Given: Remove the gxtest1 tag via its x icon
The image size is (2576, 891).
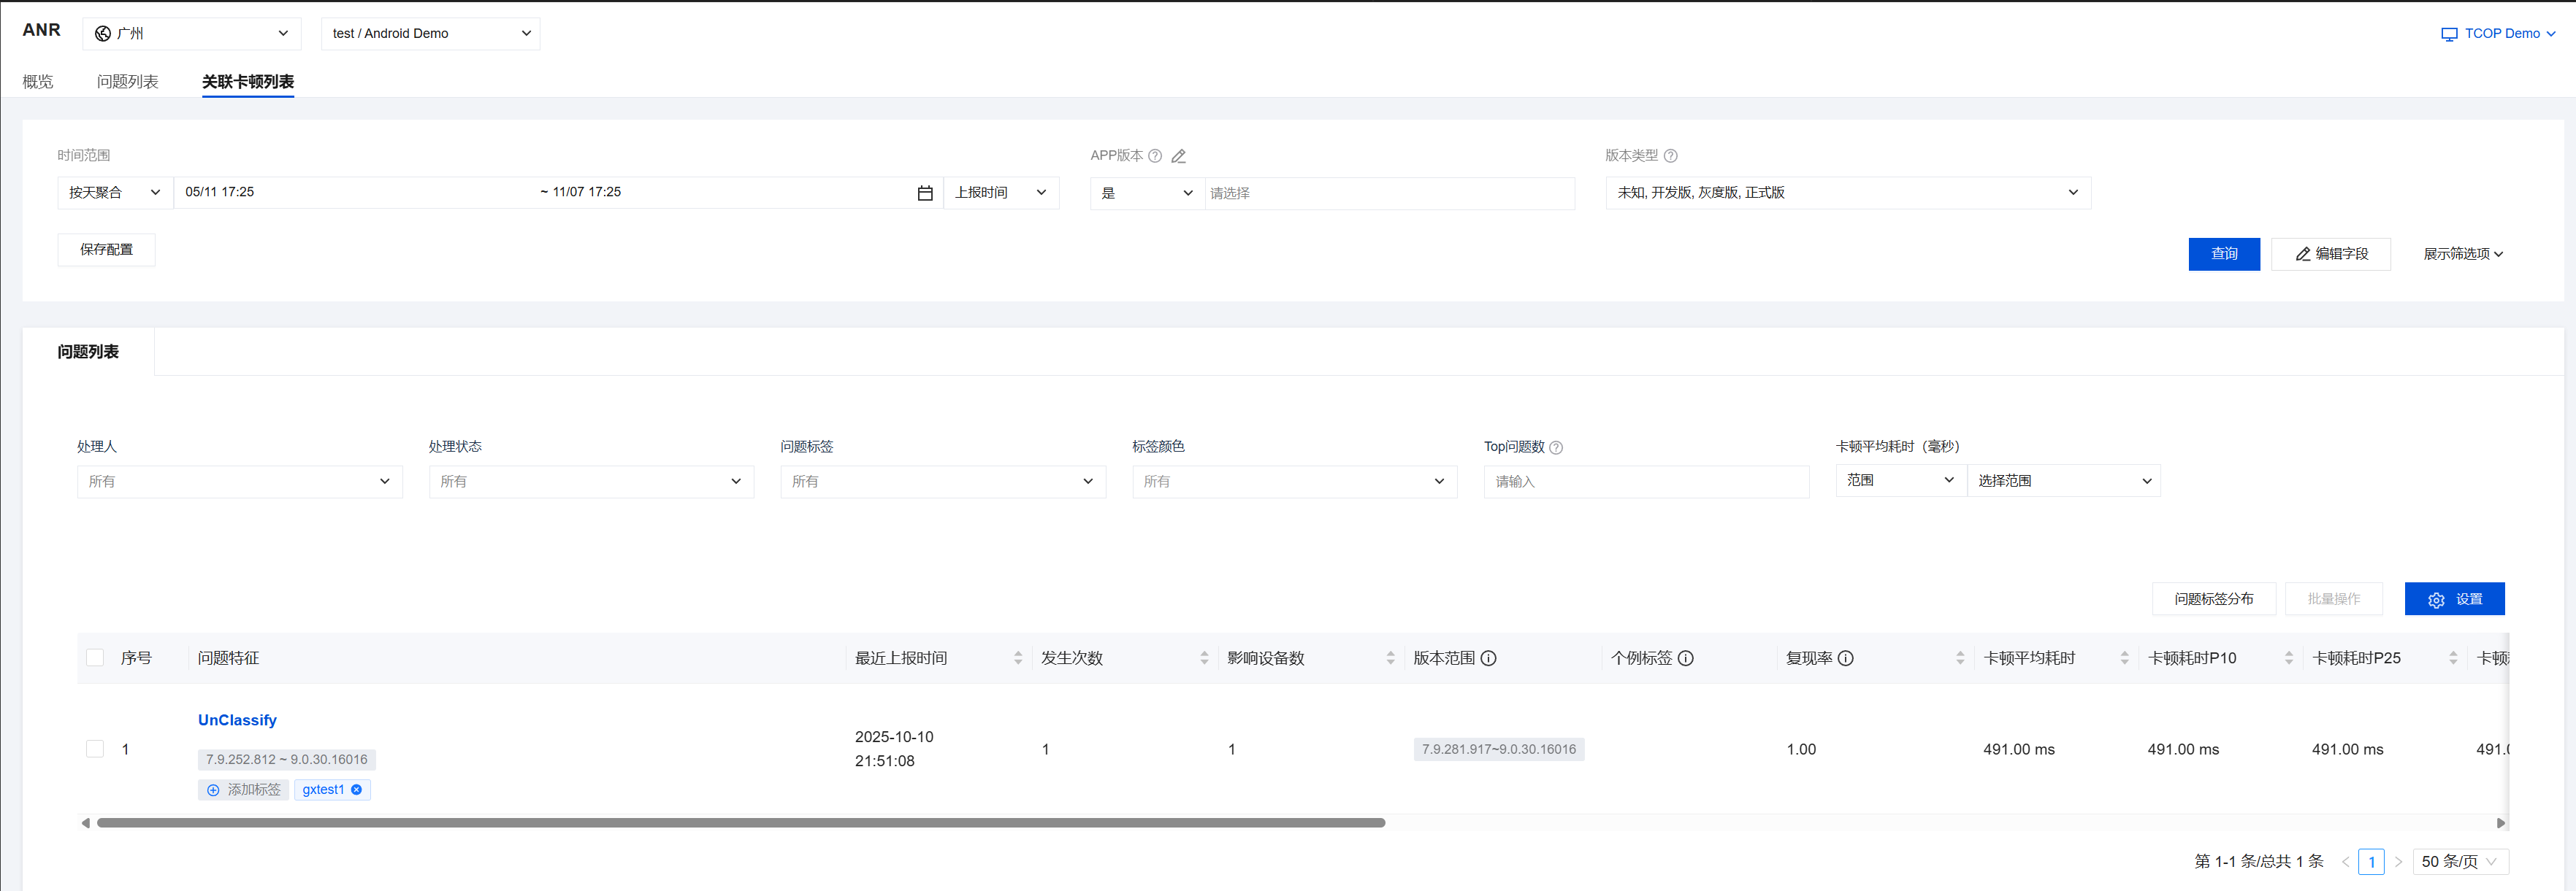Looking at the screenshot, I should tap(356, 790).
